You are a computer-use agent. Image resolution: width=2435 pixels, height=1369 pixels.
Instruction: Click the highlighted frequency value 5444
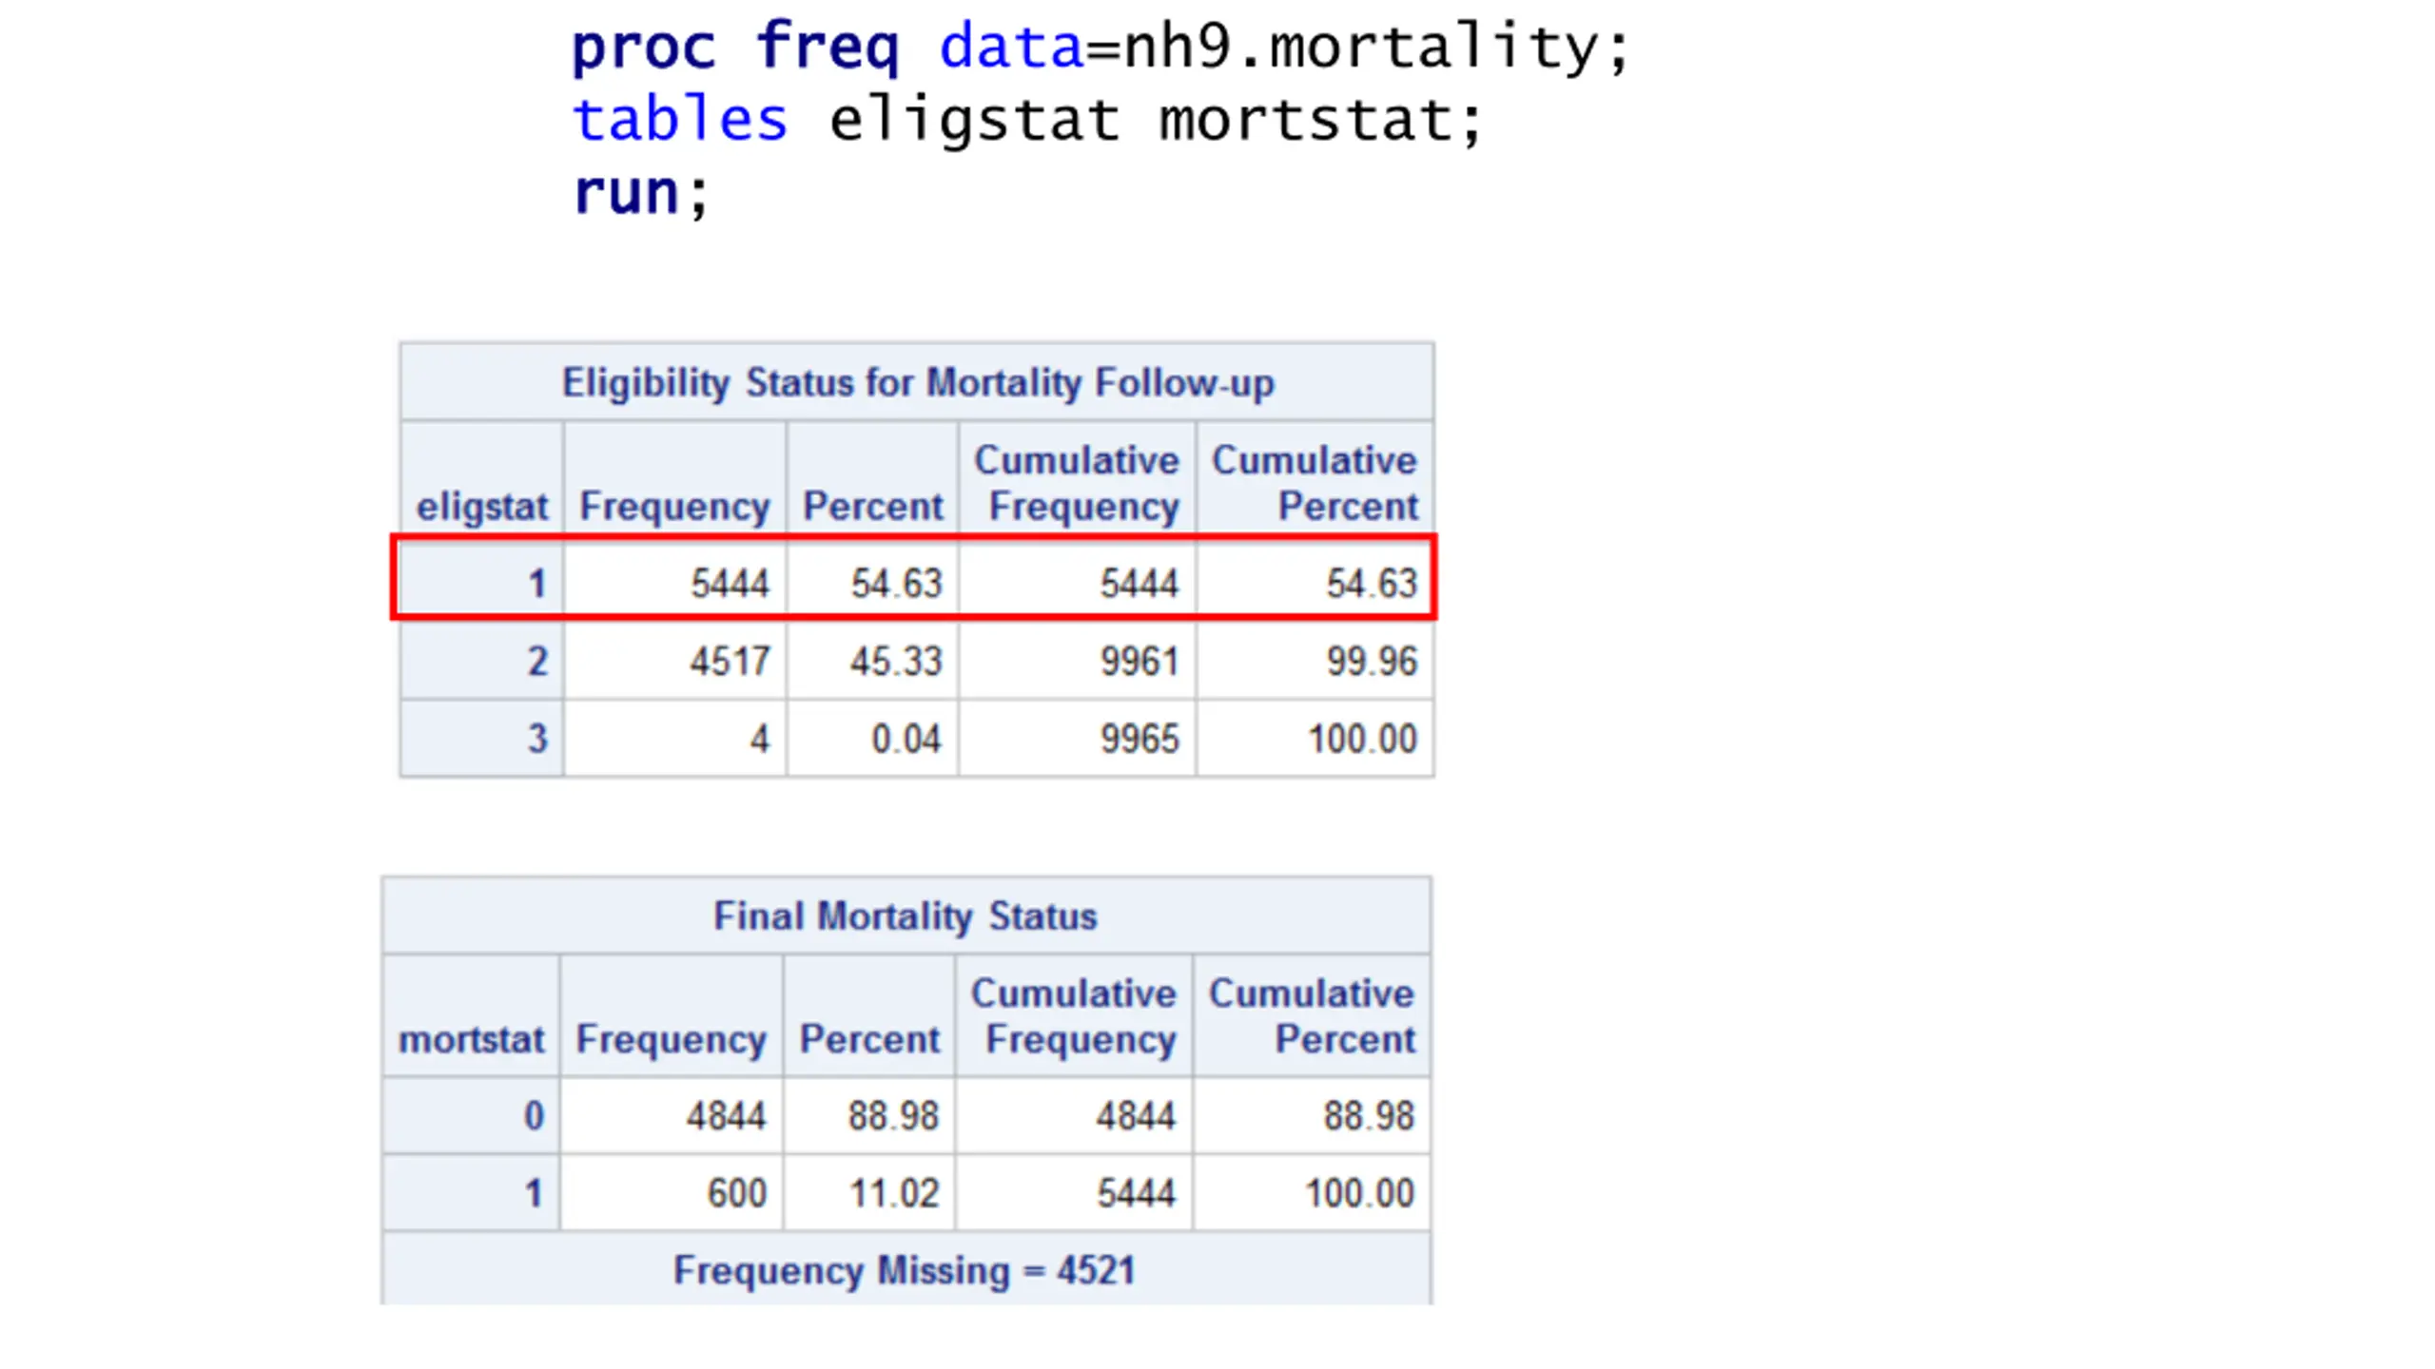coord(730,583)
